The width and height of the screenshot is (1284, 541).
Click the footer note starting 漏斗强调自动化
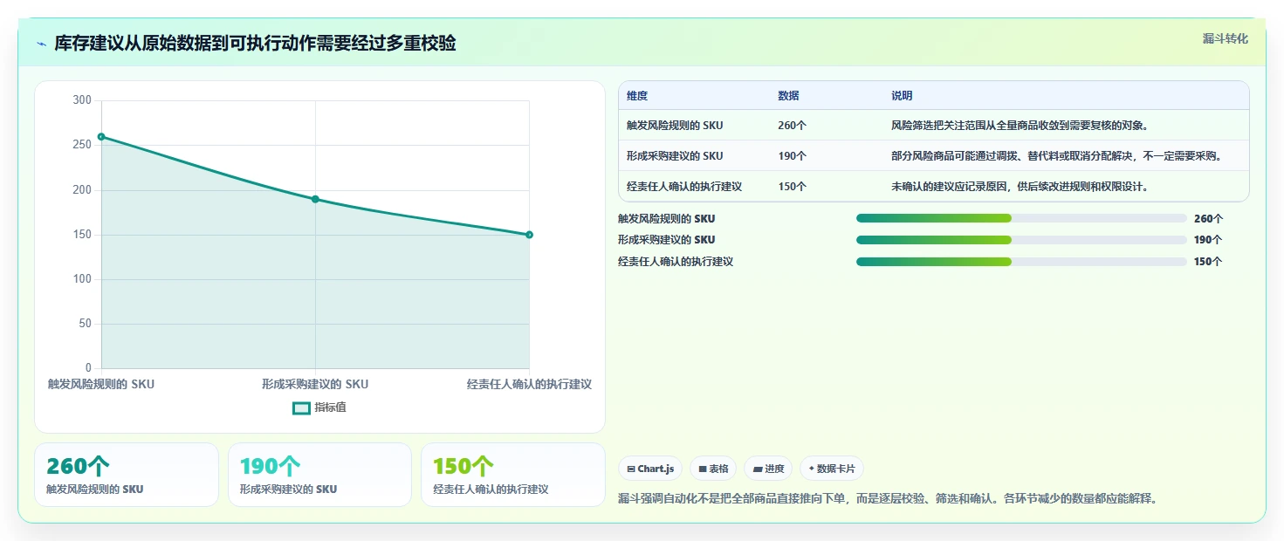tap(887, 498)
